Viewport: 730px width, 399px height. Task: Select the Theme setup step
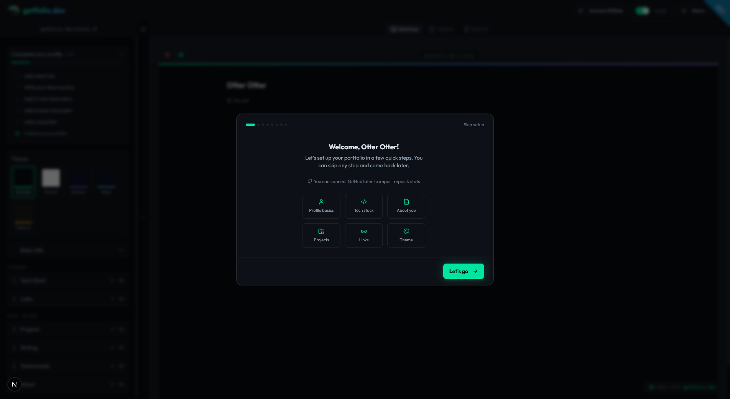(x=406, y=235)
